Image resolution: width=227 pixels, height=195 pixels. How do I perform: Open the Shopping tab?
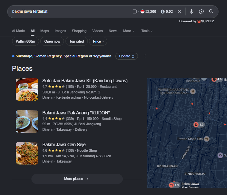coord(79,31)
